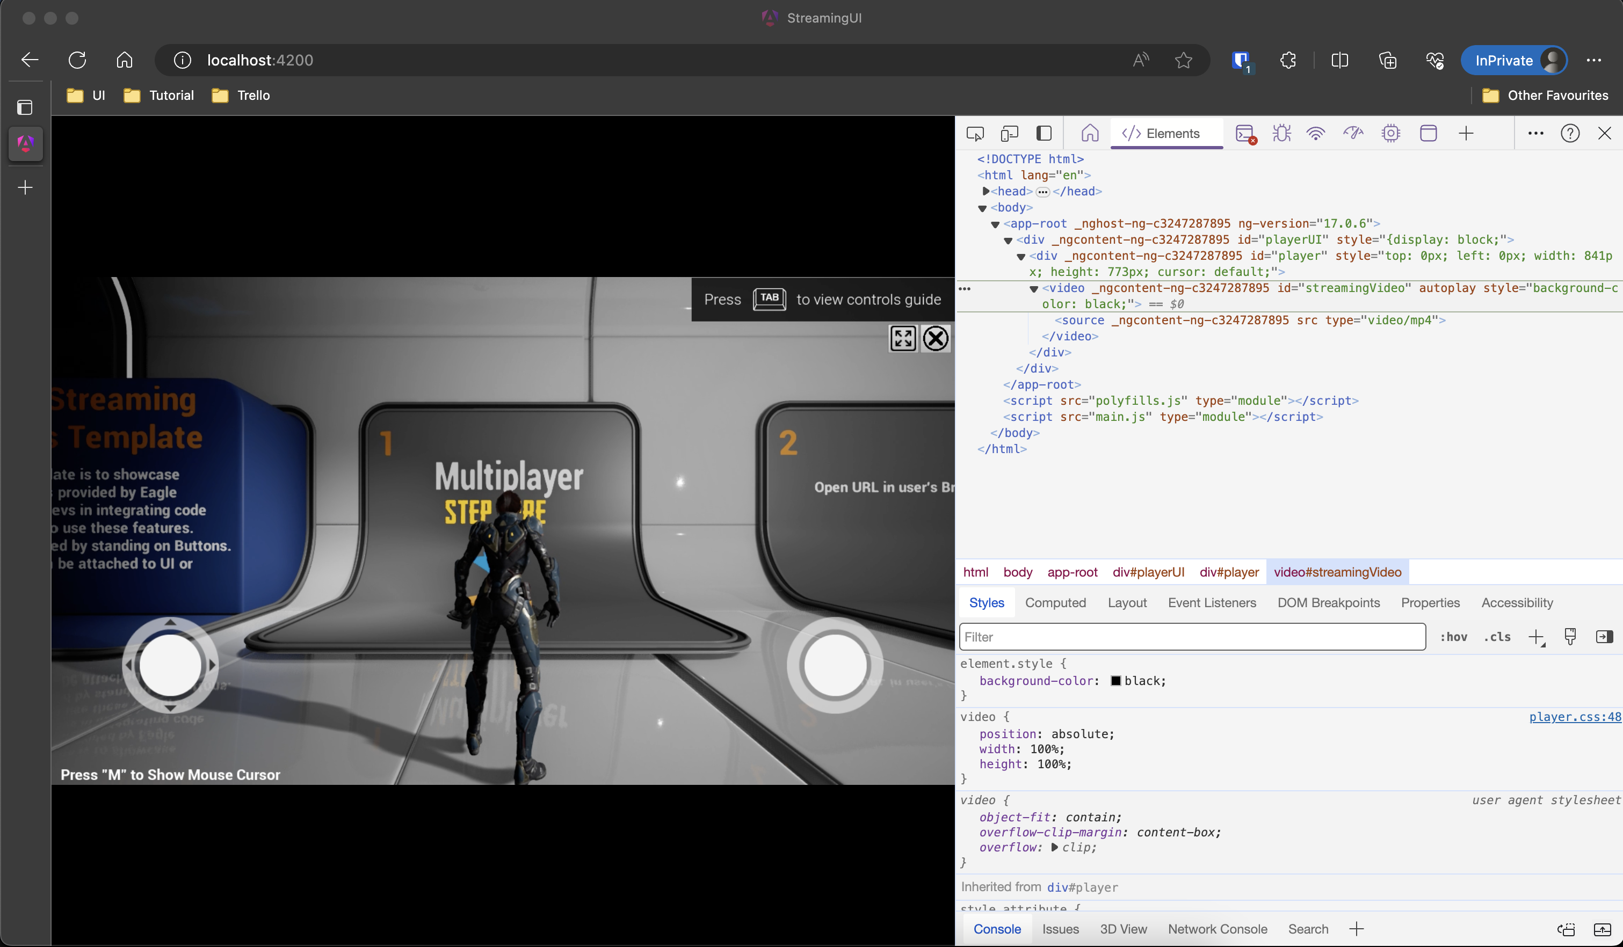Enter fullscreen on the stream player
The height and width of the screenshot is (947, 1623).
pos(903,338)
